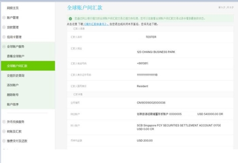Download the 境外汇款申请书 link

pos(96,24)
